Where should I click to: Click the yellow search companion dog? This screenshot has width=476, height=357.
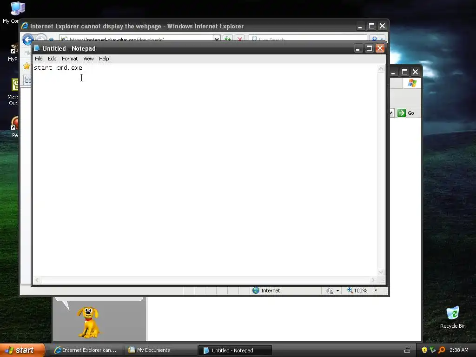pyautogui.click(x=88, y=323)
